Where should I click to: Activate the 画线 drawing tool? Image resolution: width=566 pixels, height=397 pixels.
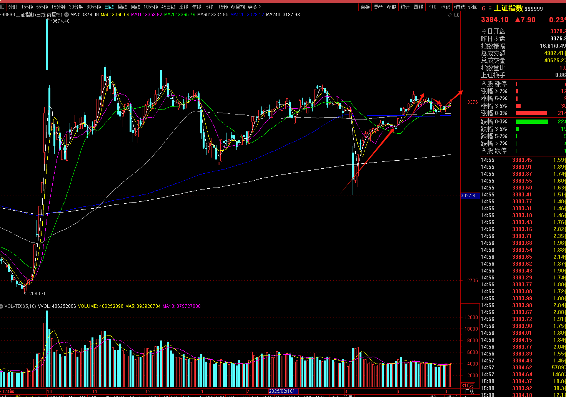click(x=418, y=7)
